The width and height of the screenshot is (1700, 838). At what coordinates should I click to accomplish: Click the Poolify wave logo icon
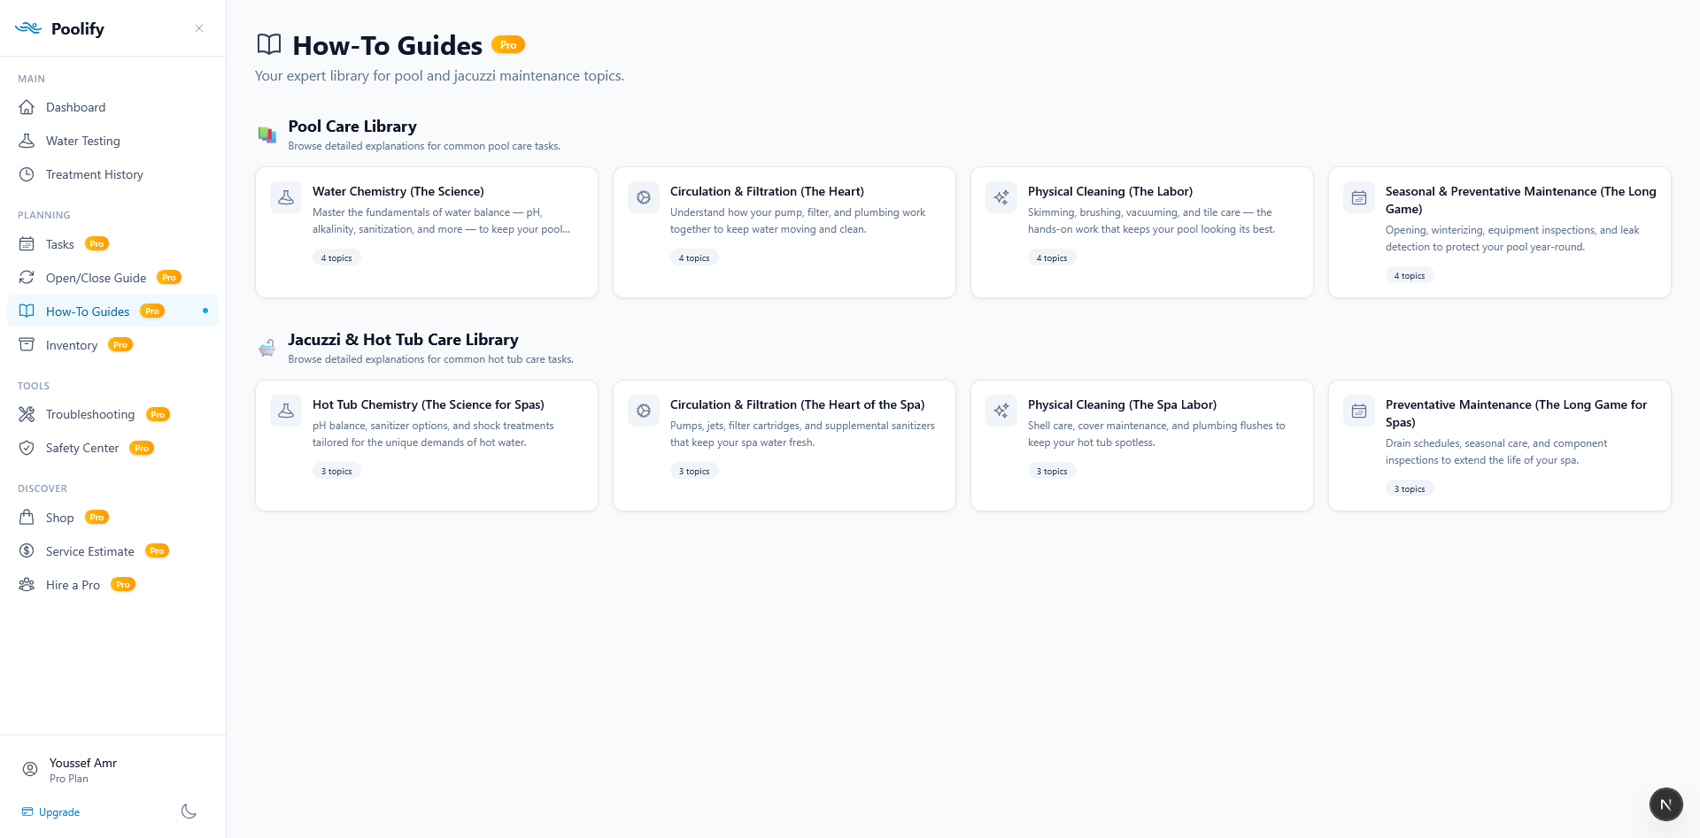[28, 28]
